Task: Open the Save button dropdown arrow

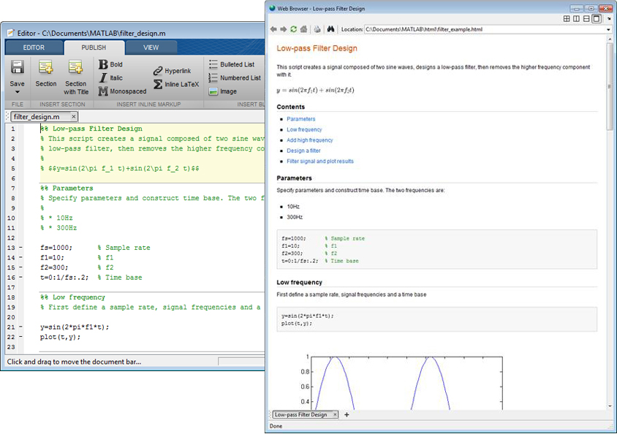Action: click(x=17, y=92)
